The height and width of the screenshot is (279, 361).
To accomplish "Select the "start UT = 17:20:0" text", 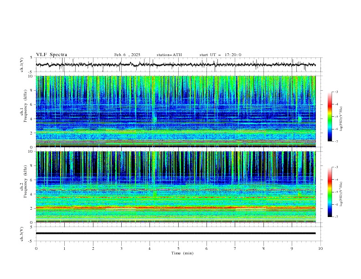I will pos(220,55).
